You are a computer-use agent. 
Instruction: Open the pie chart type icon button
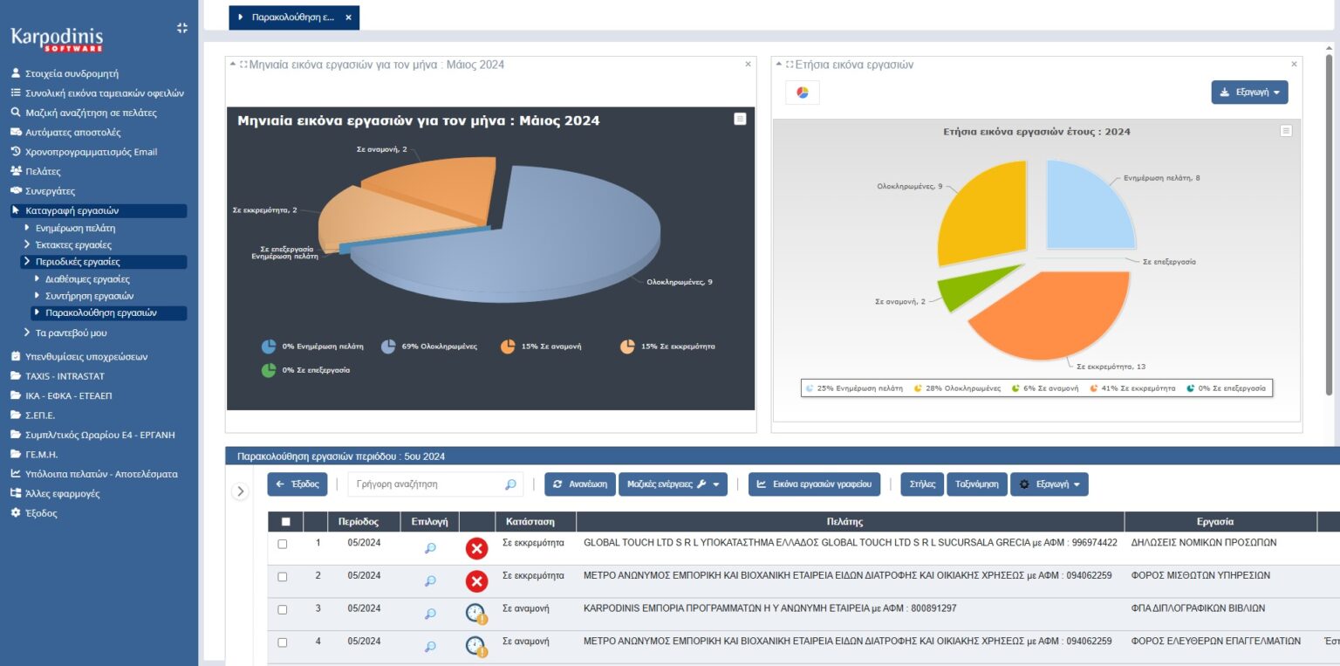(x=803, y=93)
